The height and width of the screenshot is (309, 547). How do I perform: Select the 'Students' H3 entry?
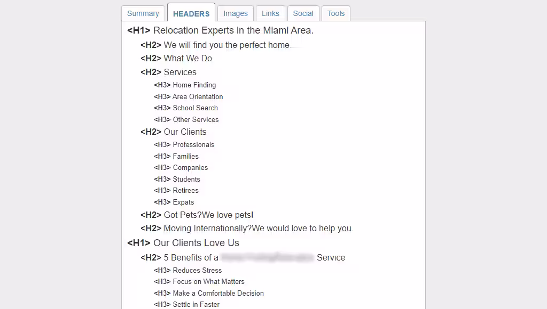(x=186, y=179)
